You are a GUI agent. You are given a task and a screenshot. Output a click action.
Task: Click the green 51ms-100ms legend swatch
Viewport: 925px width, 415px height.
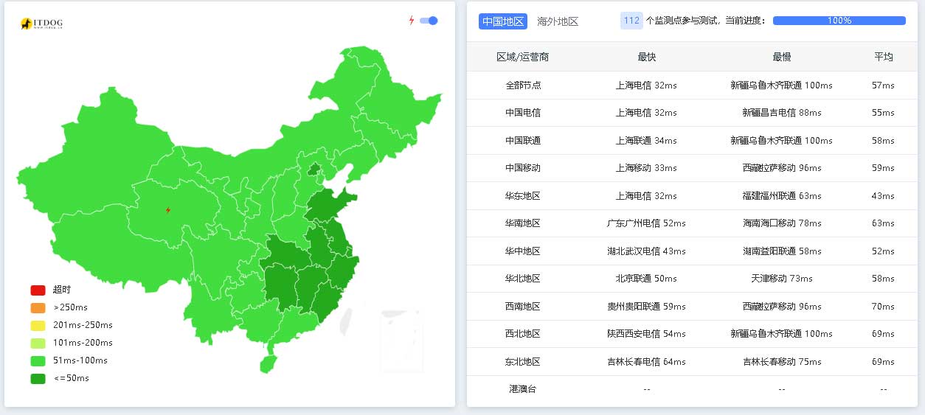pos(38,360)
